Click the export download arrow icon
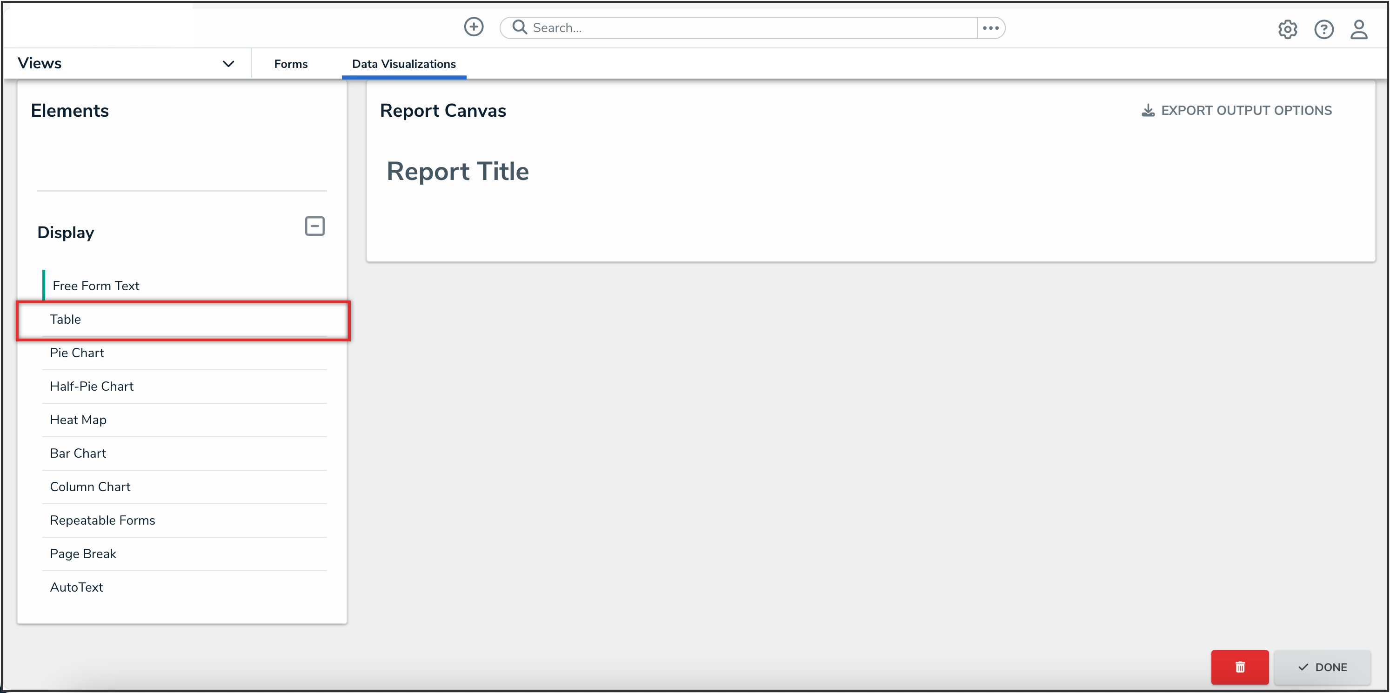Image resolution: width=1390 pixels, height=693 pixels. click(x=1148, y=111)
